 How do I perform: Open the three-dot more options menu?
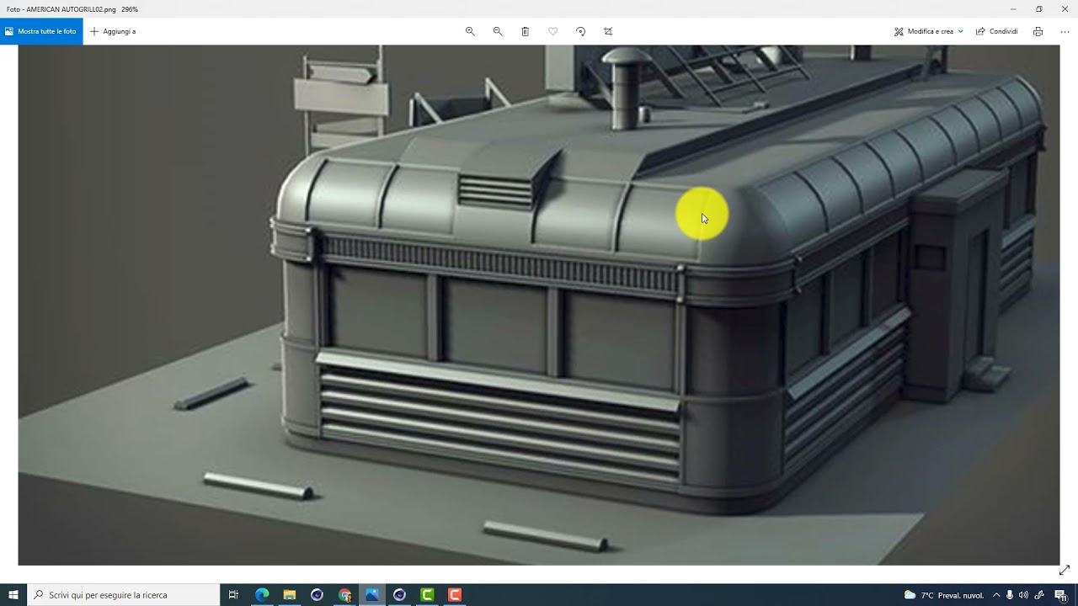click(1065, 31)
